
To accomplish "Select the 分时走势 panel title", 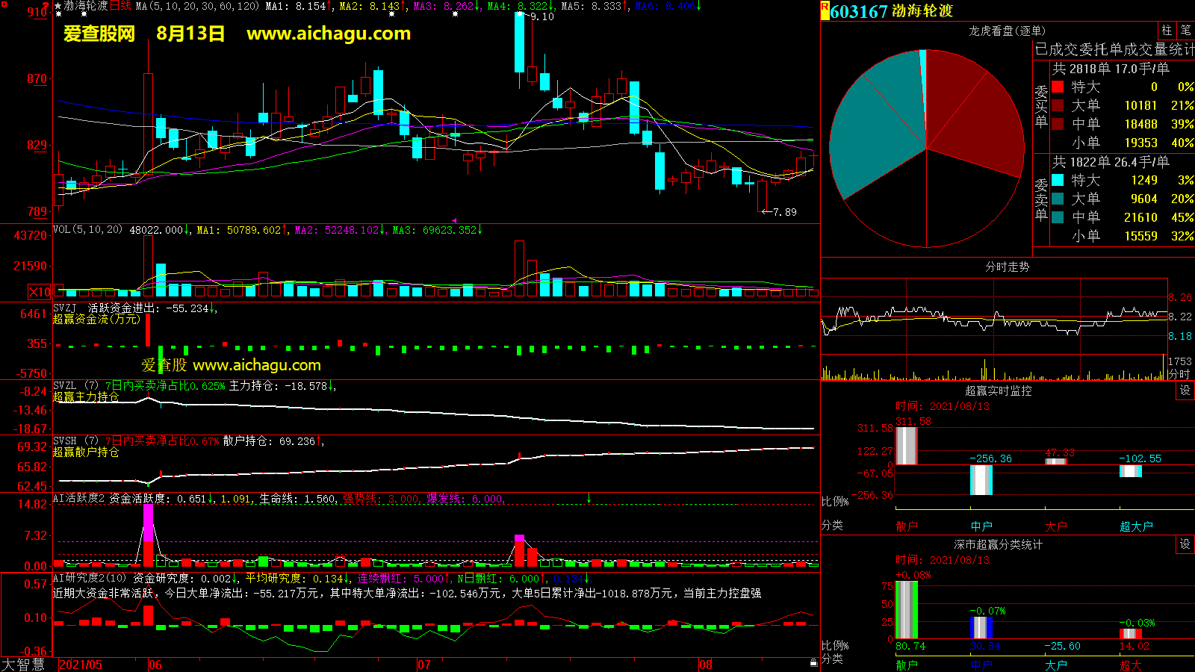I will point(1007,267).
